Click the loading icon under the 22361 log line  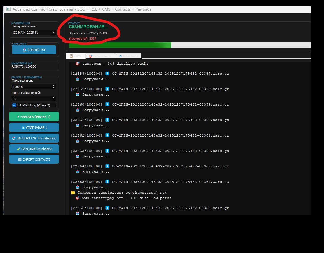click(78, 125)
